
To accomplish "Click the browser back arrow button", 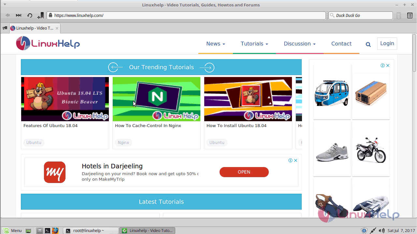I will coord(7,15).
